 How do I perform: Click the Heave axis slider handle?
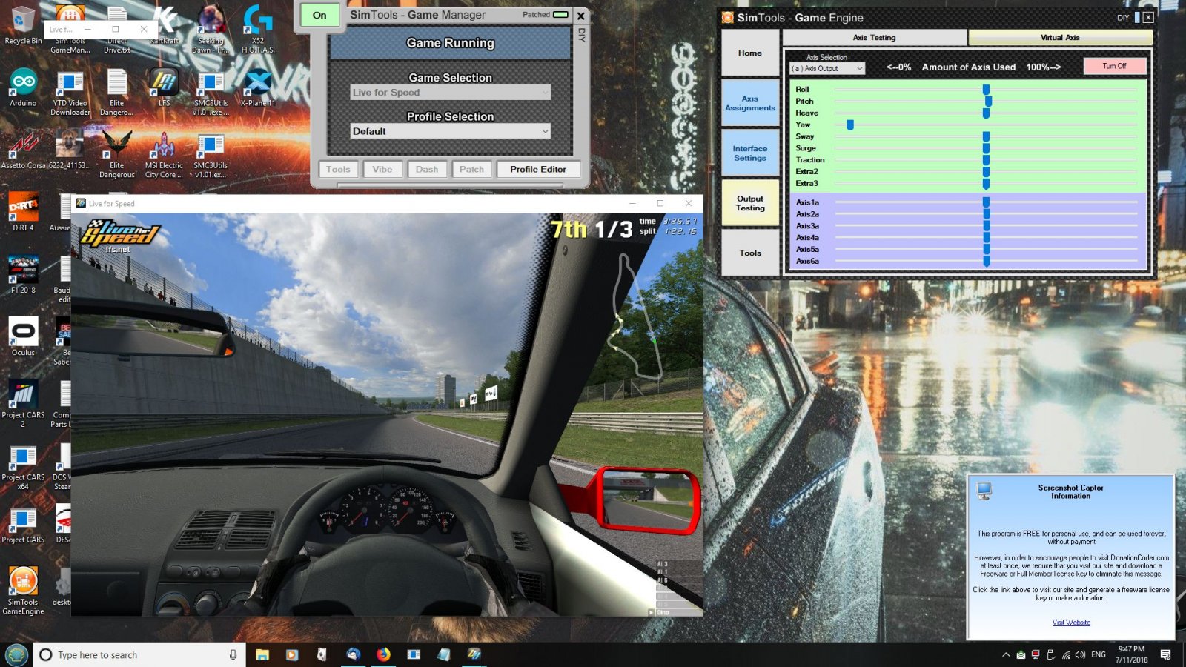986,113
